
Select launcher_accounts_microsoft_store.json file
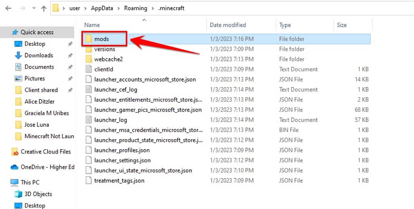point(145,79)
